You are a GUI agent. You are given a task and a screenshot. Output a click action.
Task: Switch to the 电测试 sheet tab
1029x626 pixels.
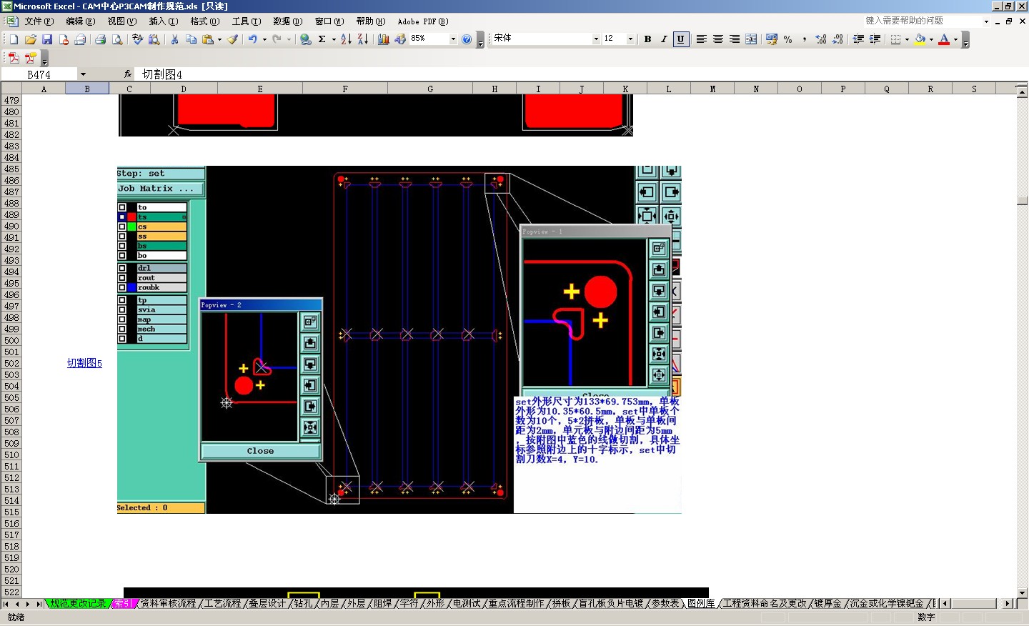[x=467, y=603]
